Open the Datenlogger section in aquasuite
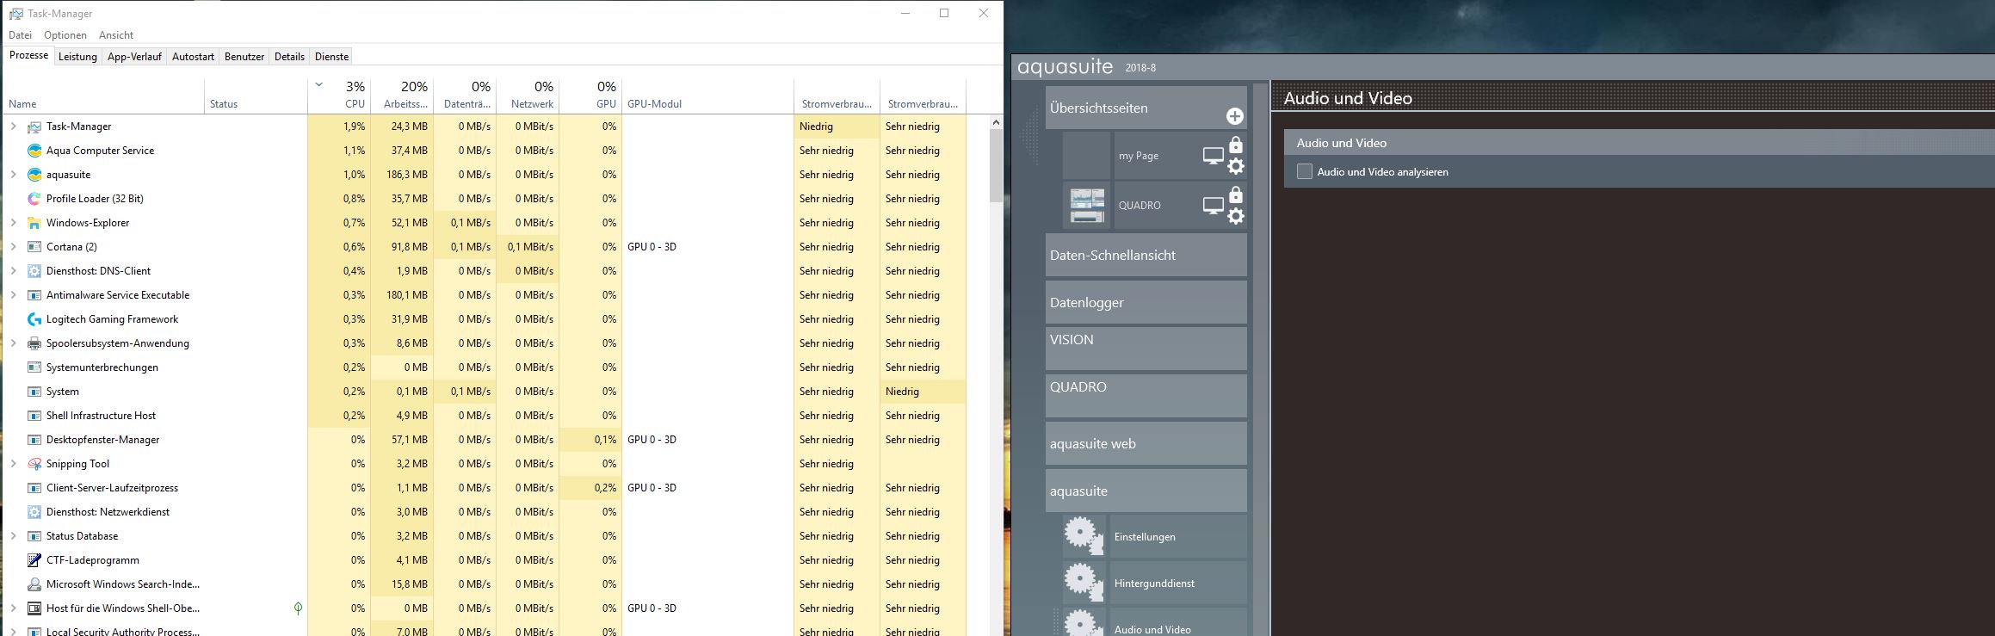The height and width of the screenshot is (636, 1995). (1146, 302)
